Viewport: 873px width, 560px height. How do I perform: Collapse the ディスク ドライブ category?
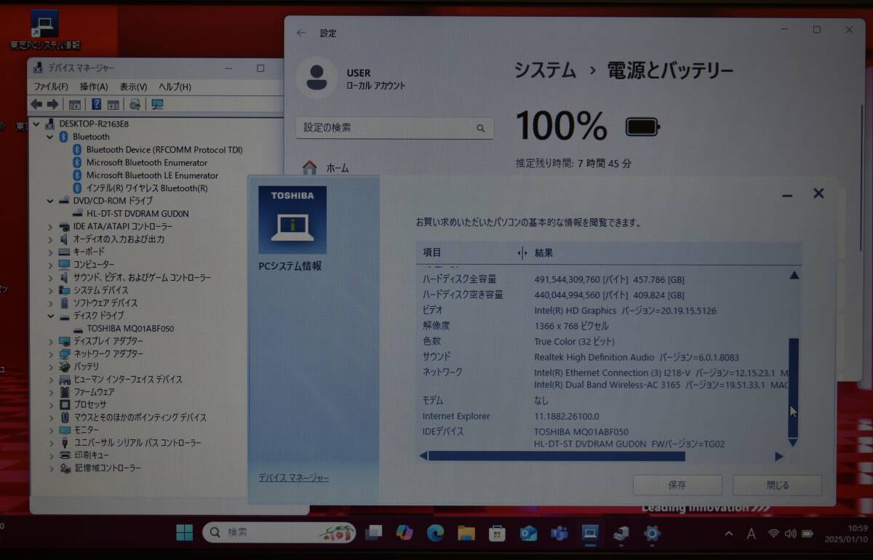49,316
